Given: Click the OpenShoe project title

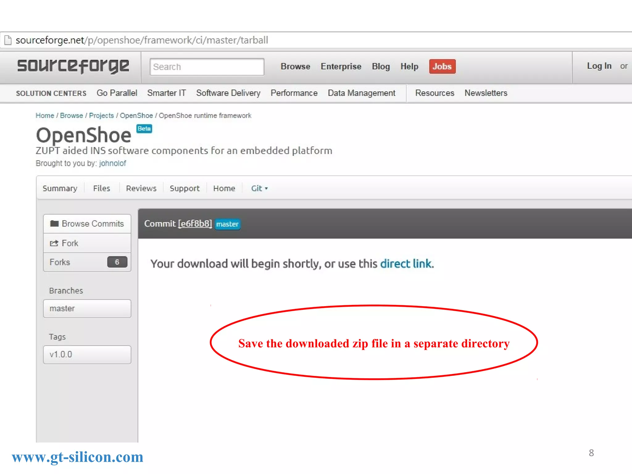Looking at the screenshot, I should (84, 135).
